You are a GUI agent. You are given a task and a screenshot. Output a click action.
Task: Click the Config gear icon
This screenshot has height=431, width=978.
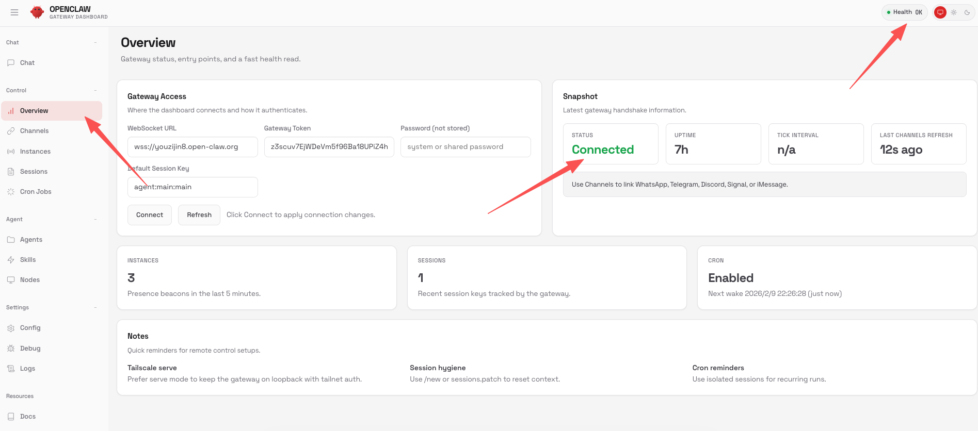click(x=11, y=328)
